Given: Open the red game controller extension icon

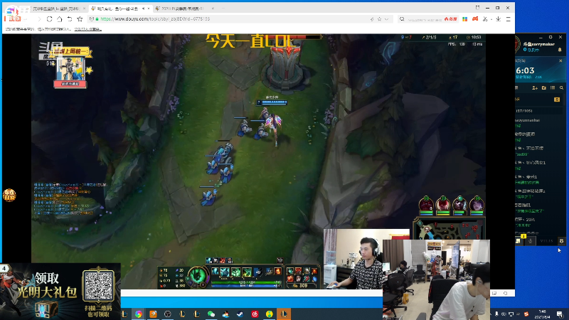Looking at the screenshot, I should click(x=475, y=19).
